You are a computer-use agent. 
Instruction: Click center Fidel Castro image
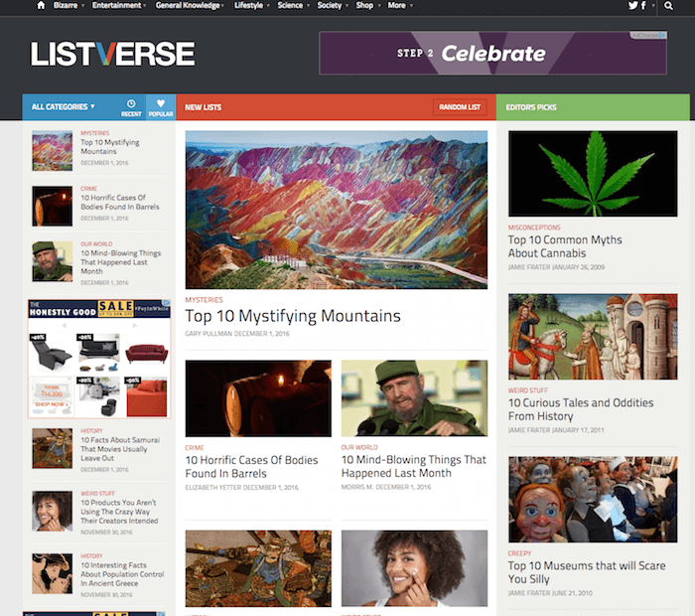pos(414,398)
